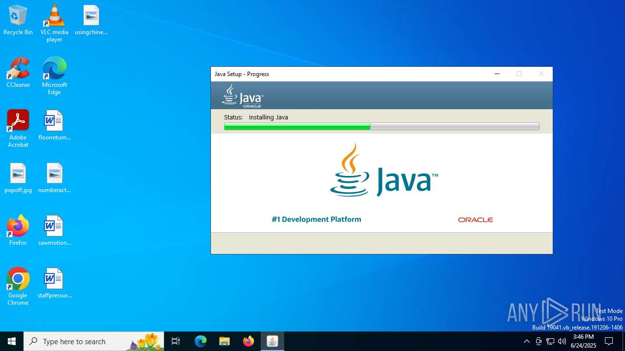Minimize the Java Setup window
Image resolution: width=625 pixels, height=351 pixels.
click(497, 74)
